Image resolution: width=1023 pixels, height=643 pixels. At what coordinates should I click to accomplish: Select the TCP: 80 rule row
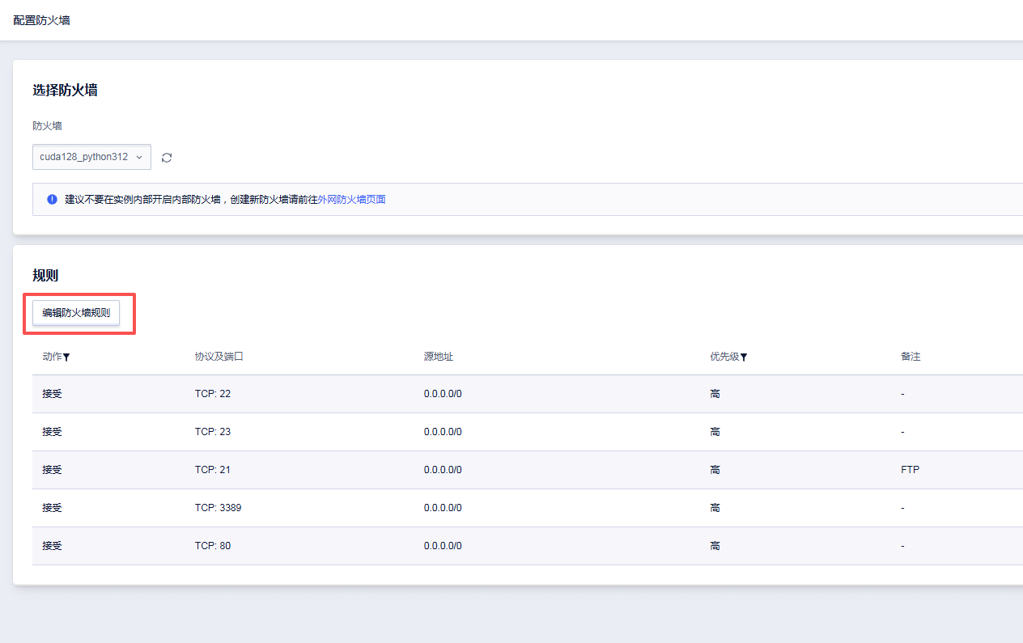[x=213, y=546]
